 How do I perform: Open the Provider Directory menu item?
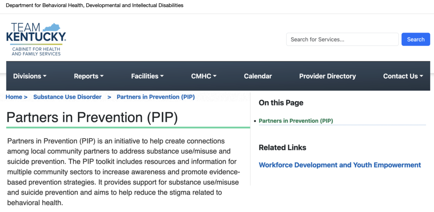point(328,76)
